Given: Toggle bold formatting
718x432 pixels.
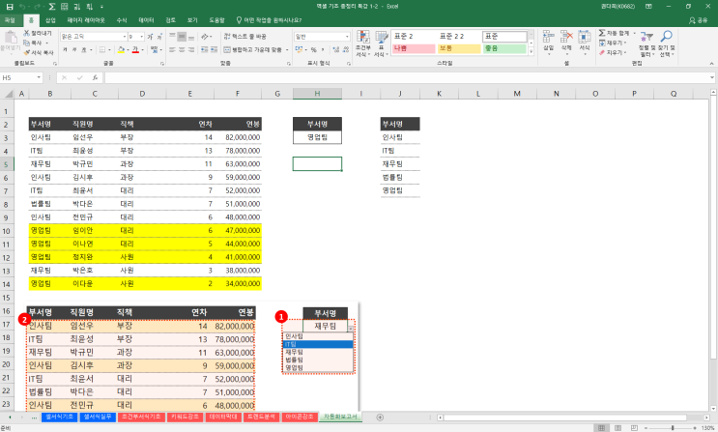Looking at the screenshot, I should (65, 49).
